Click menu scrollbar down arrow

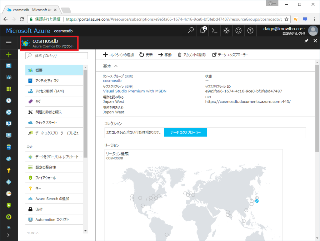86,231
